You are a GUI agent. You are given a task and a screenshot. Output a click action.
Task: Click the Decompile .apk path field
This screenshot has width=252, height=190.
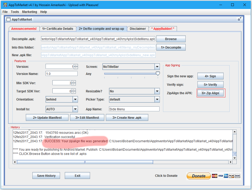(x=98, y=39)
